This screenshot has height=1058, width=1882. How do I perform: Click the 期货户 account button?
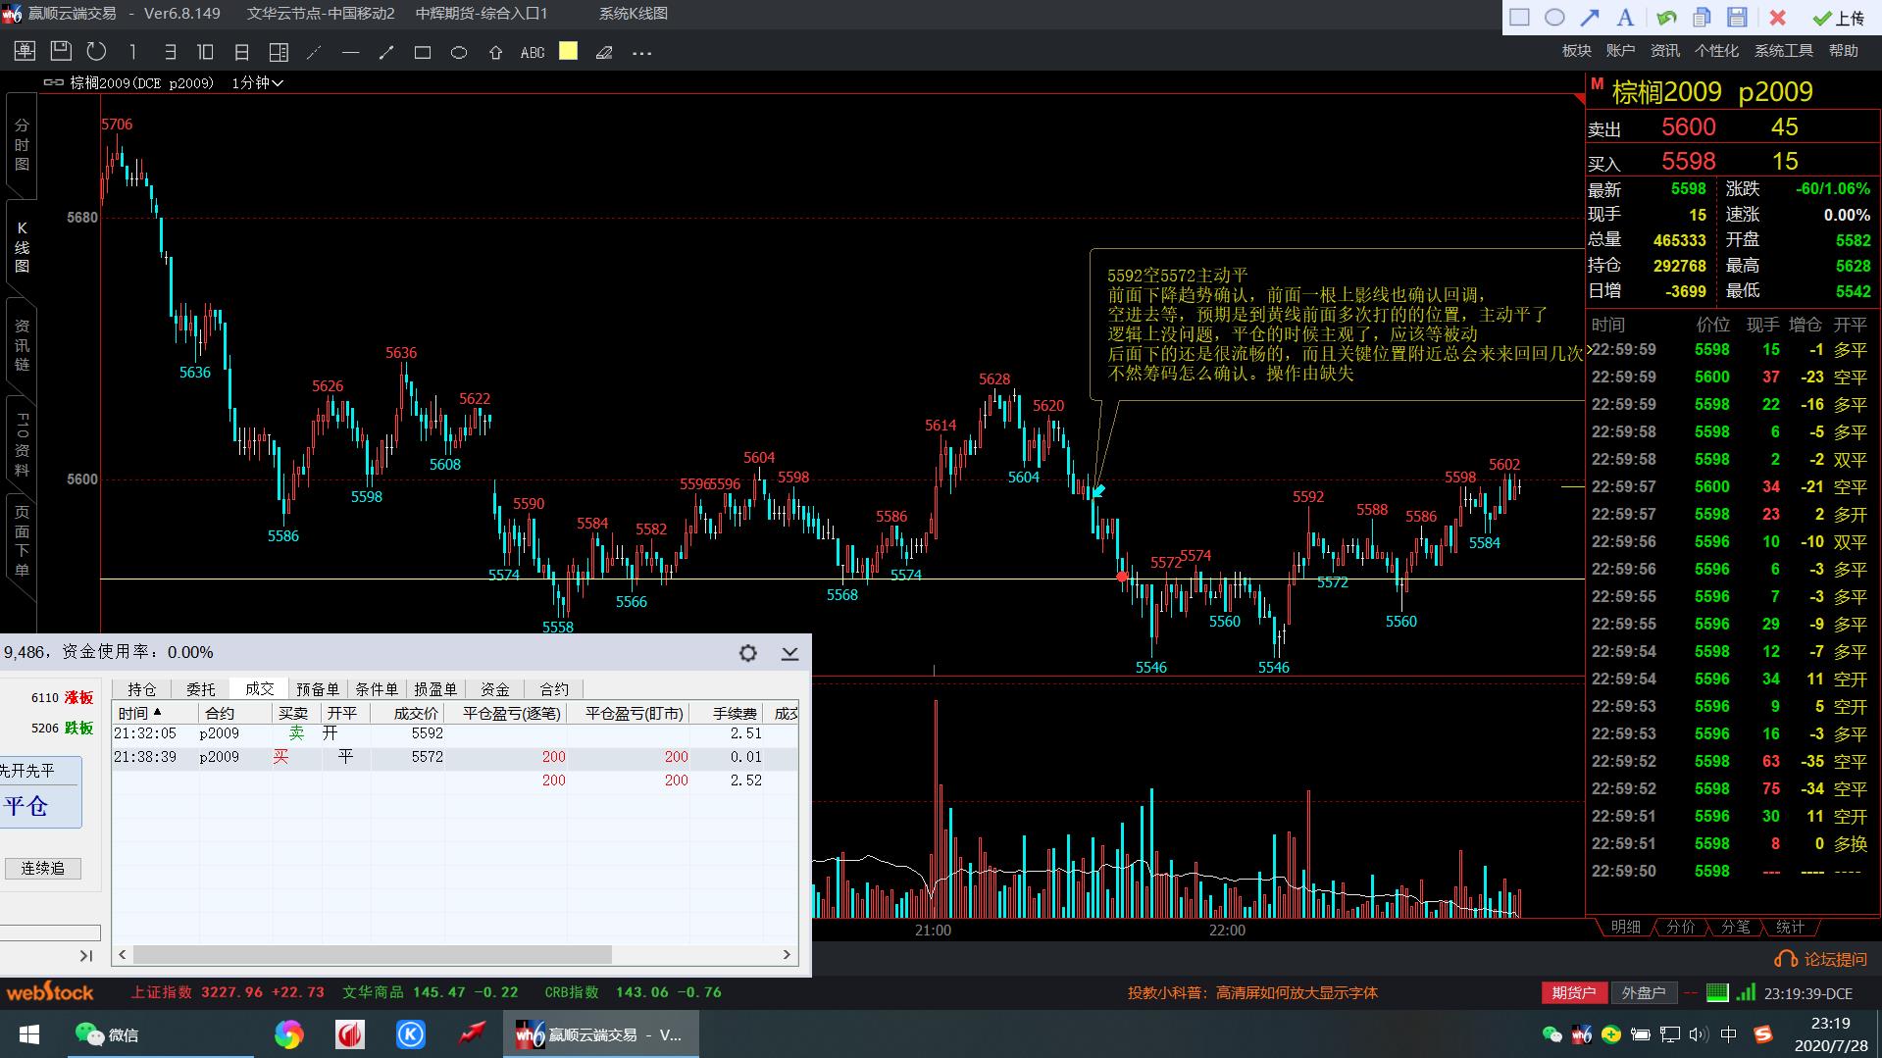coord(1574,993)
